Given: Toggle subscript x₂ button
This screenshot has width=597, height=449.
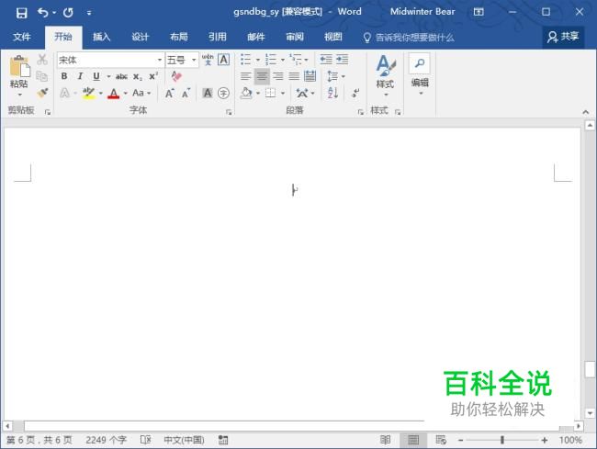Looking at the screenshot, I should [138, 76].
